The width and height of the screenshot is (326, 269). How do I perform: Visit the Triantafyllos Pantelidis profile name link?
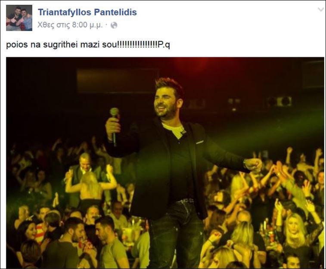(x=87, y=12)
